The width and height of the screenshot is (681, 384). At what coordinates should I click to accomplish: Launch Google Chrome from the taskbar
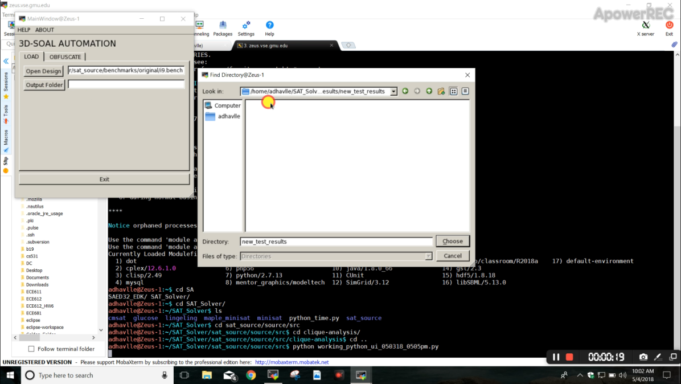(x=251, y=375)
